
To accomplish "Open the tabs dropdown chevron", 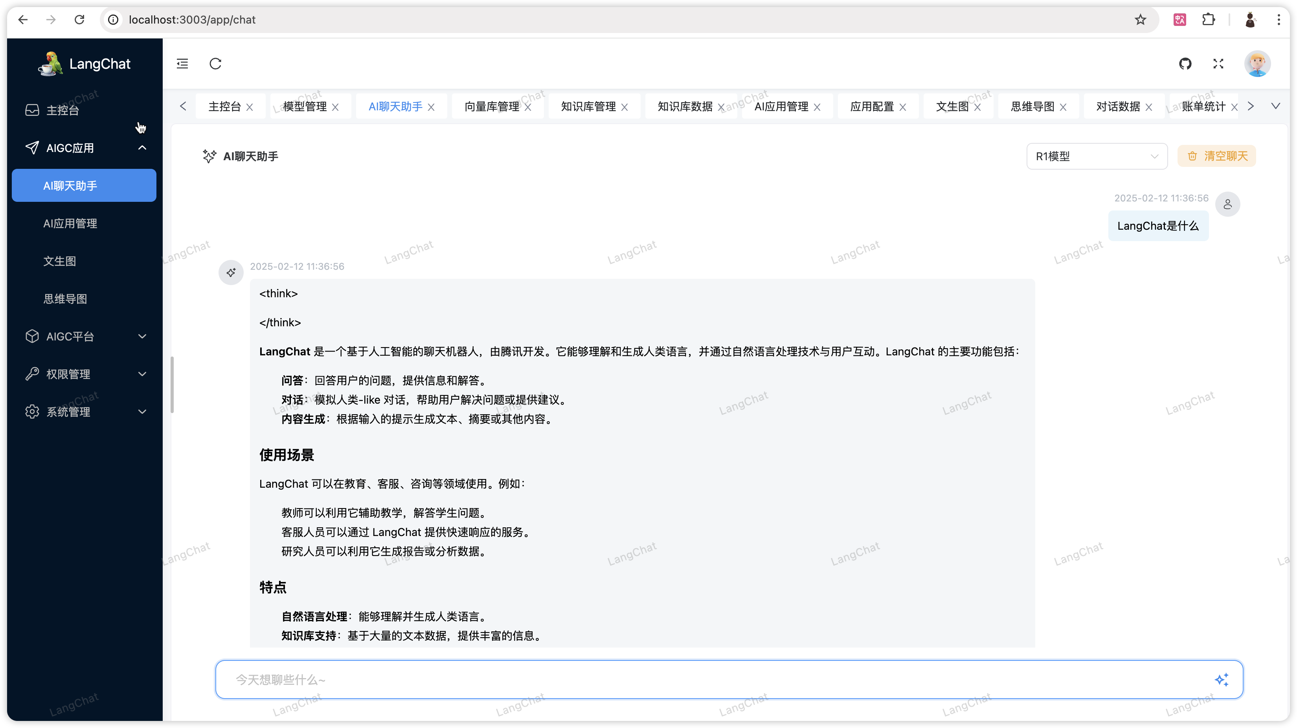I will (x=1276, y=106).
